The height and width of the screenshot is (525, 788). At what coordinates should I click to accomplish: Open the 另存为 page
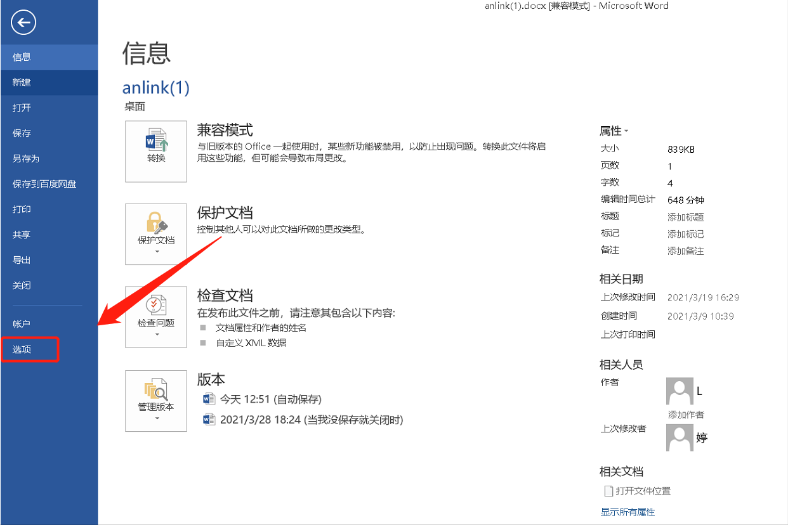coord(49,159)
